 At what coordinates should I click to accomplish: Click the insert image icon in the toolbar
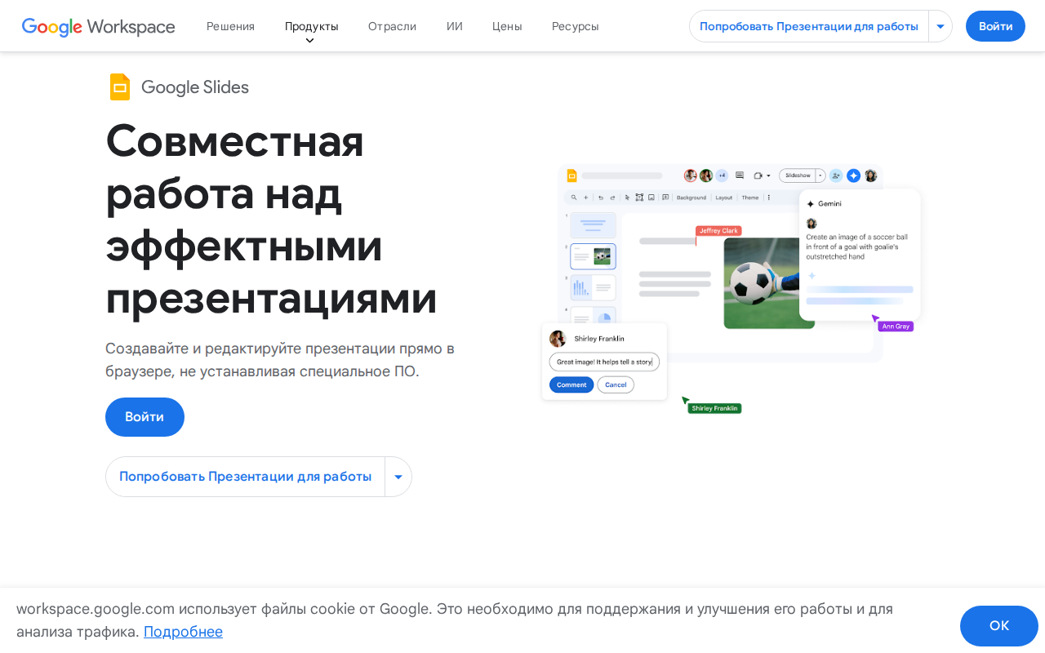click(x=651, y=197)
